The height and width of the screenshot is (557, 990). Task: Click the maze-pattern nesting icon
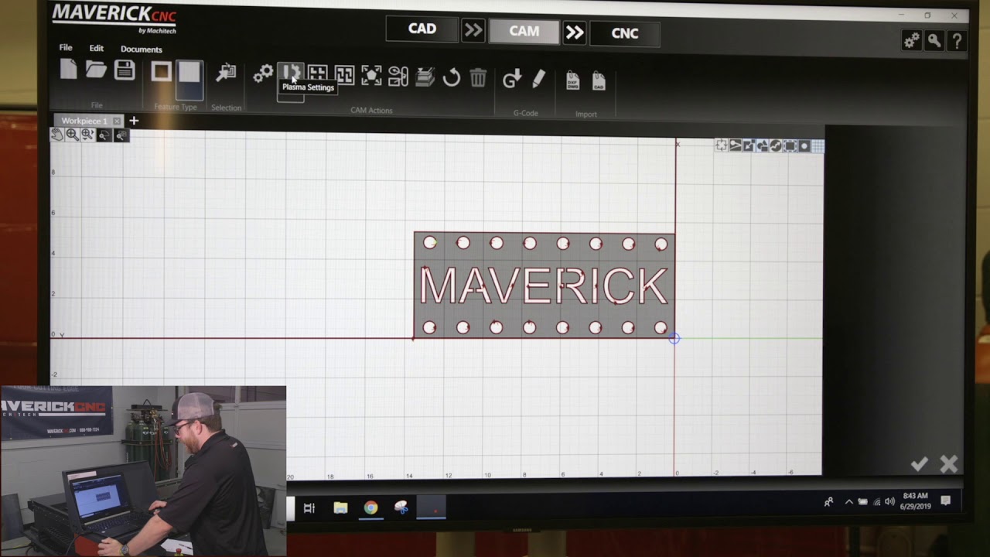point(344,76)
